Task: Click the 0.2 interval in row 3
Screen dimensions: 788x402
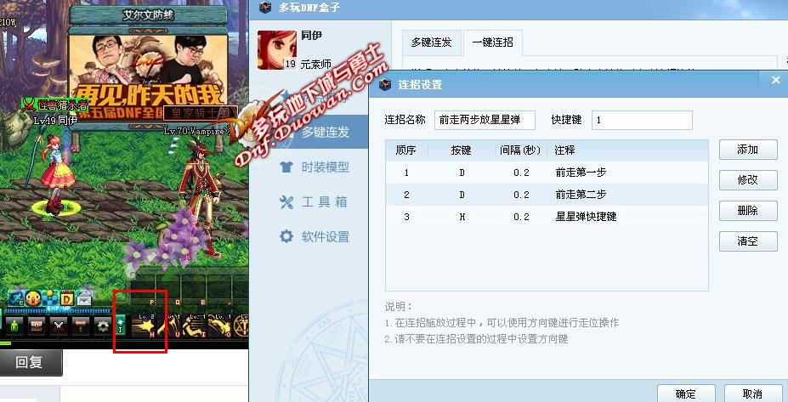Action: 521,217
